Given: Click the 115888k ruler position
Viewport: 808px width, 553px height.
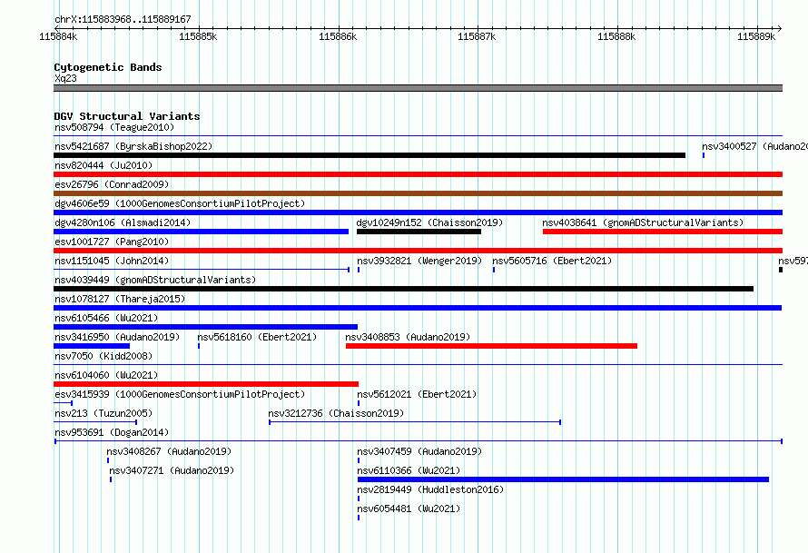Looking at the screenshot, I should coord(616,36).
